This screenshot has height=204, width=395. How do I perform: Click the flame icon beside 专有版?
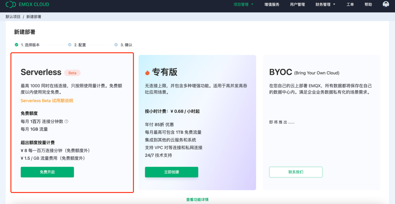(x=147, y=72)
